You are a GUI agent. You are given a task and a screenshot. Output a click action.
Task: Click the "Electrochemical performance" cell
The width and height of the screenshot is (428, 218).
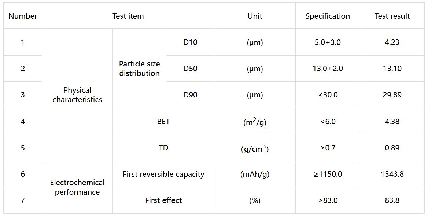(77, 187)
